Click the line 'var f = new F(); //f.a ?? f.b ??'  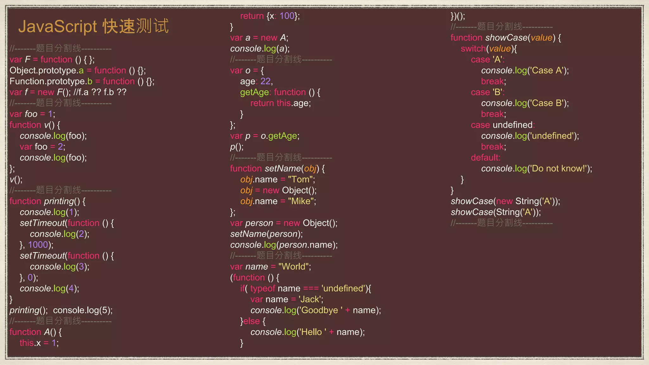(x=68, y=92)
